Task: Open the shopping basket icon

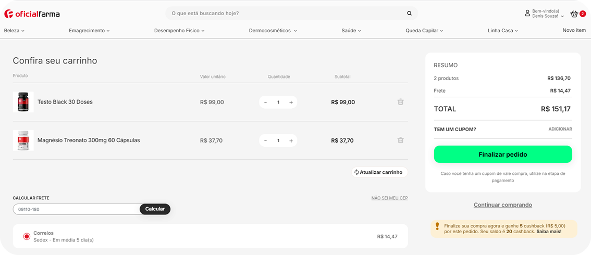Action: (574, 14)
